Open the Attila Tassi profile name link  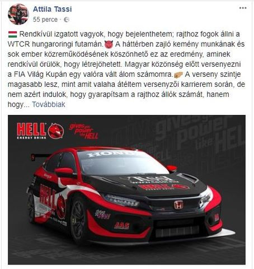coord(52,9)
